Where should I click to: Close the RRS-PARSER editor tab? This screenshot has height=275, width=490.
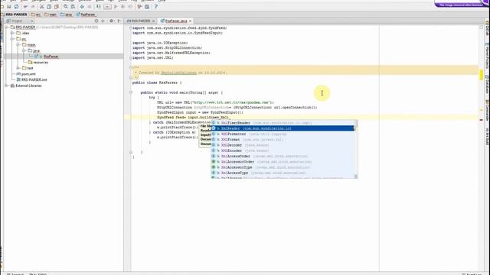point(153,21)
